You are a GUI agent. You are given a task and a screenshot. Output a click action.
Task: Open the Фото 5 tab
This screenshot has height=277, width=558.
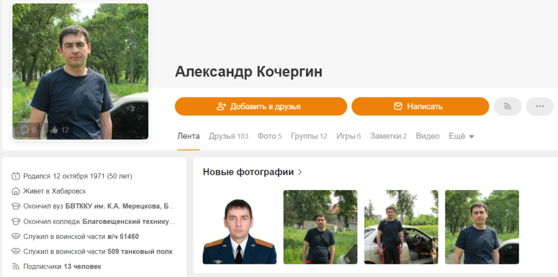[269, 136]
